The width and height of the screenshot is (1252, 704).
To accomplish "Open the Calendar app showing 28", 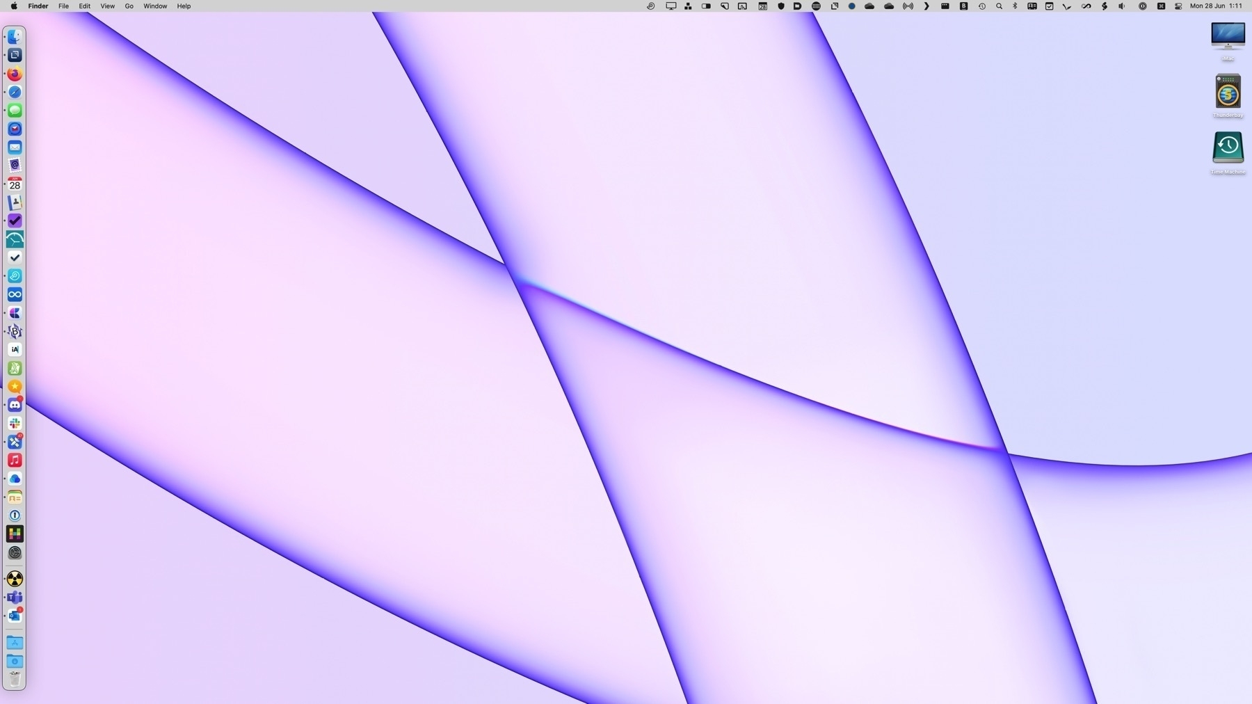I will tap(15, 184).
